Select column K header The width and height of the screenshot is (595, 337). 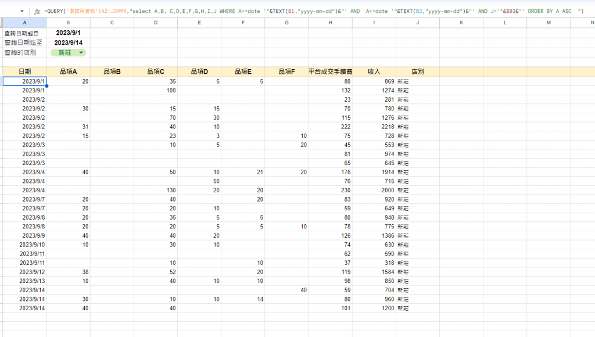click(x=461, y=23)
